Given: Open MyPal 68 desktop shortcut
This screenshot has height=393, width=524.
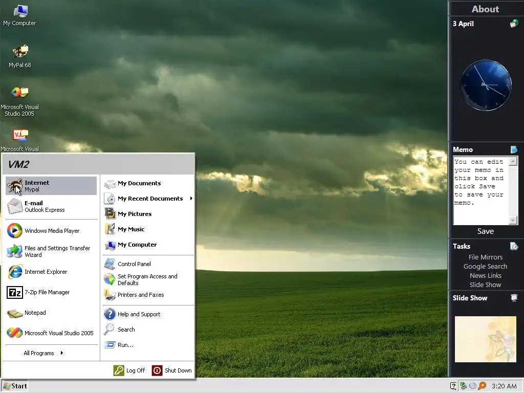Looking at the screenshot, I should (20, 56).
